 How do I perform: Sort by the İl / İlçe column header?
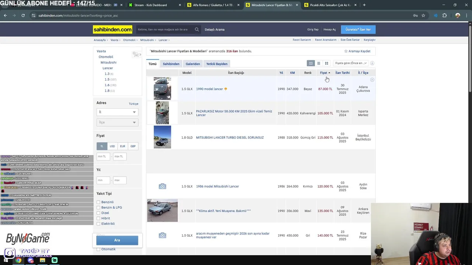point(363,73)
